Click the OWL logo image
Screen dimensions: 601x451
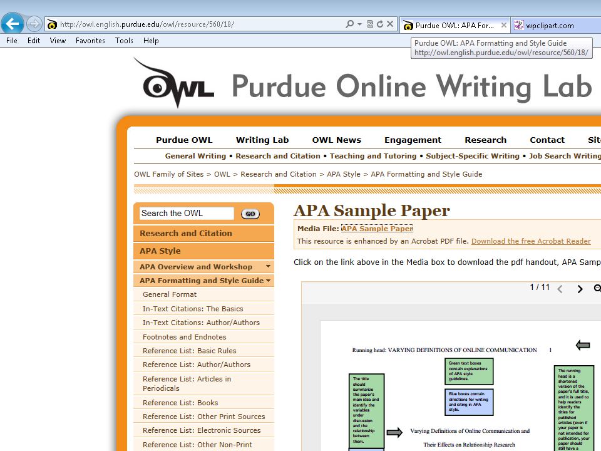click(x=173, y=83)
